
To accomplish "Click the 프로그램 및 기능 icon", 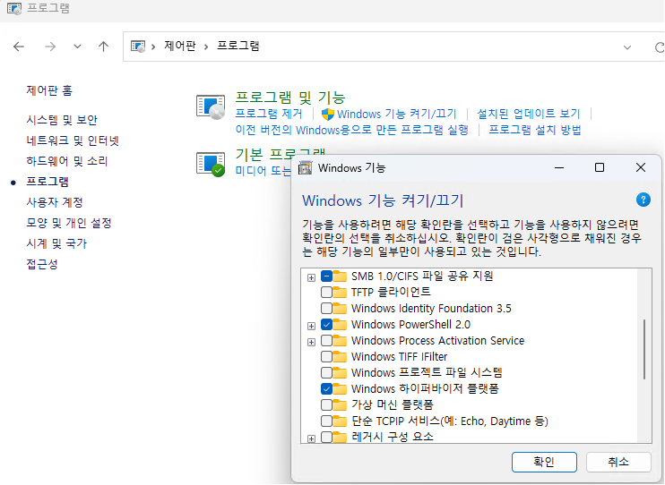I will [211, 107].
